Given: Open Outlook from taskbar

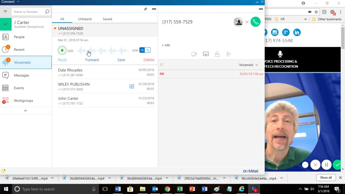Looking at the screenshot, I should pyautogui.click(x=155, y=189).
